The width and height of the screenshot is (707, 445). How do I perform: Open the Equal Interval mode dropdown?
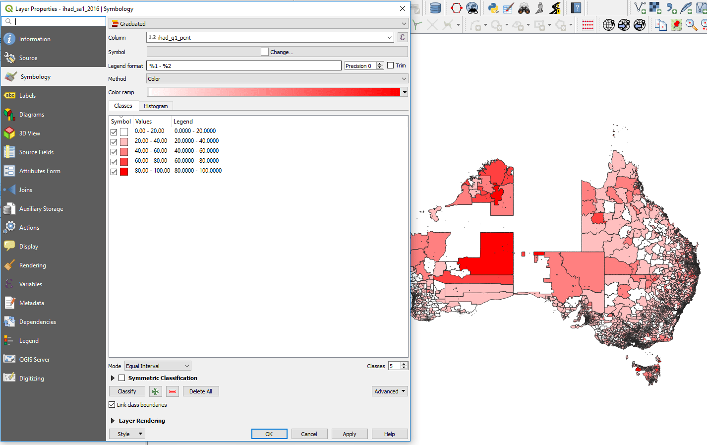(157, 366)
